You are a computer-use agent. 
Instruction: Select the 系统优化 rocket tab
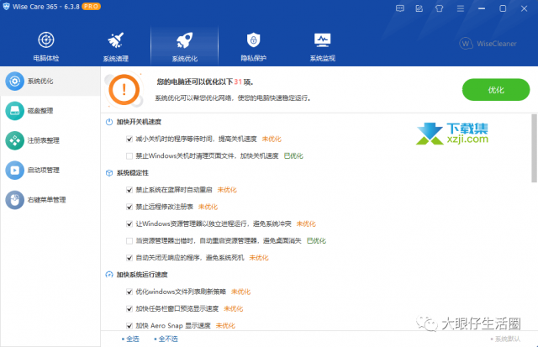185,47
